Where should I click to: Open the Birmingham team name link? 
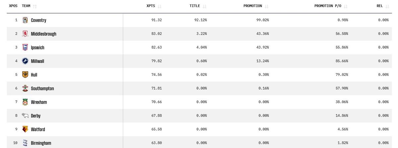pyautogui.click(x=41, y=143)
